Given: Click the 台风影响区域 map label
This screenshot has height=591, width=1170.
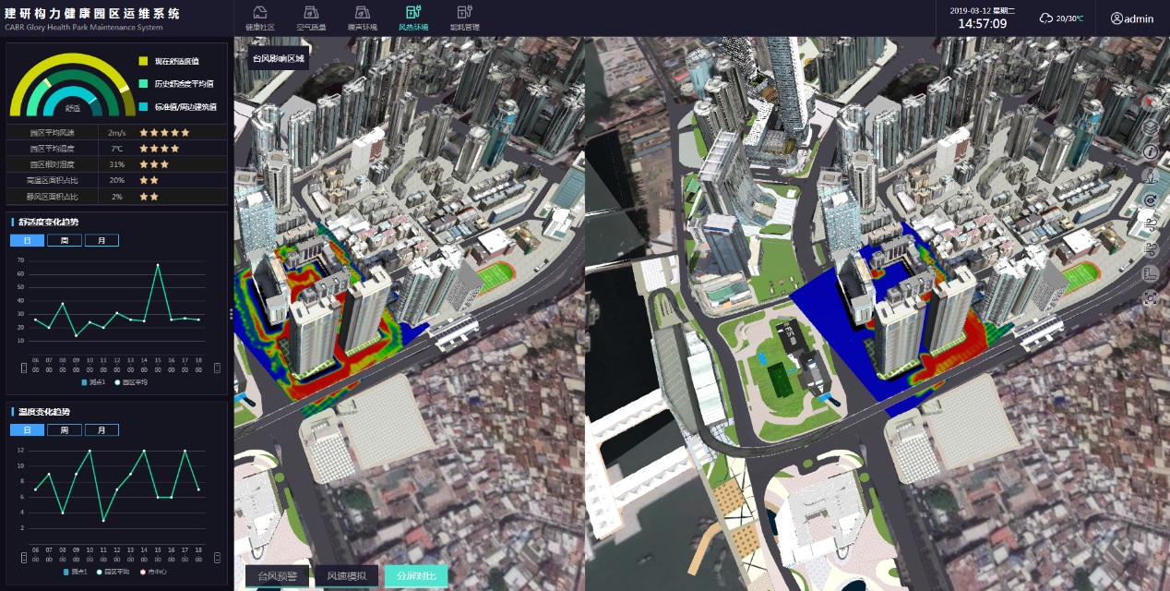Looking at the screenshot, I should (x=278, y=57).
